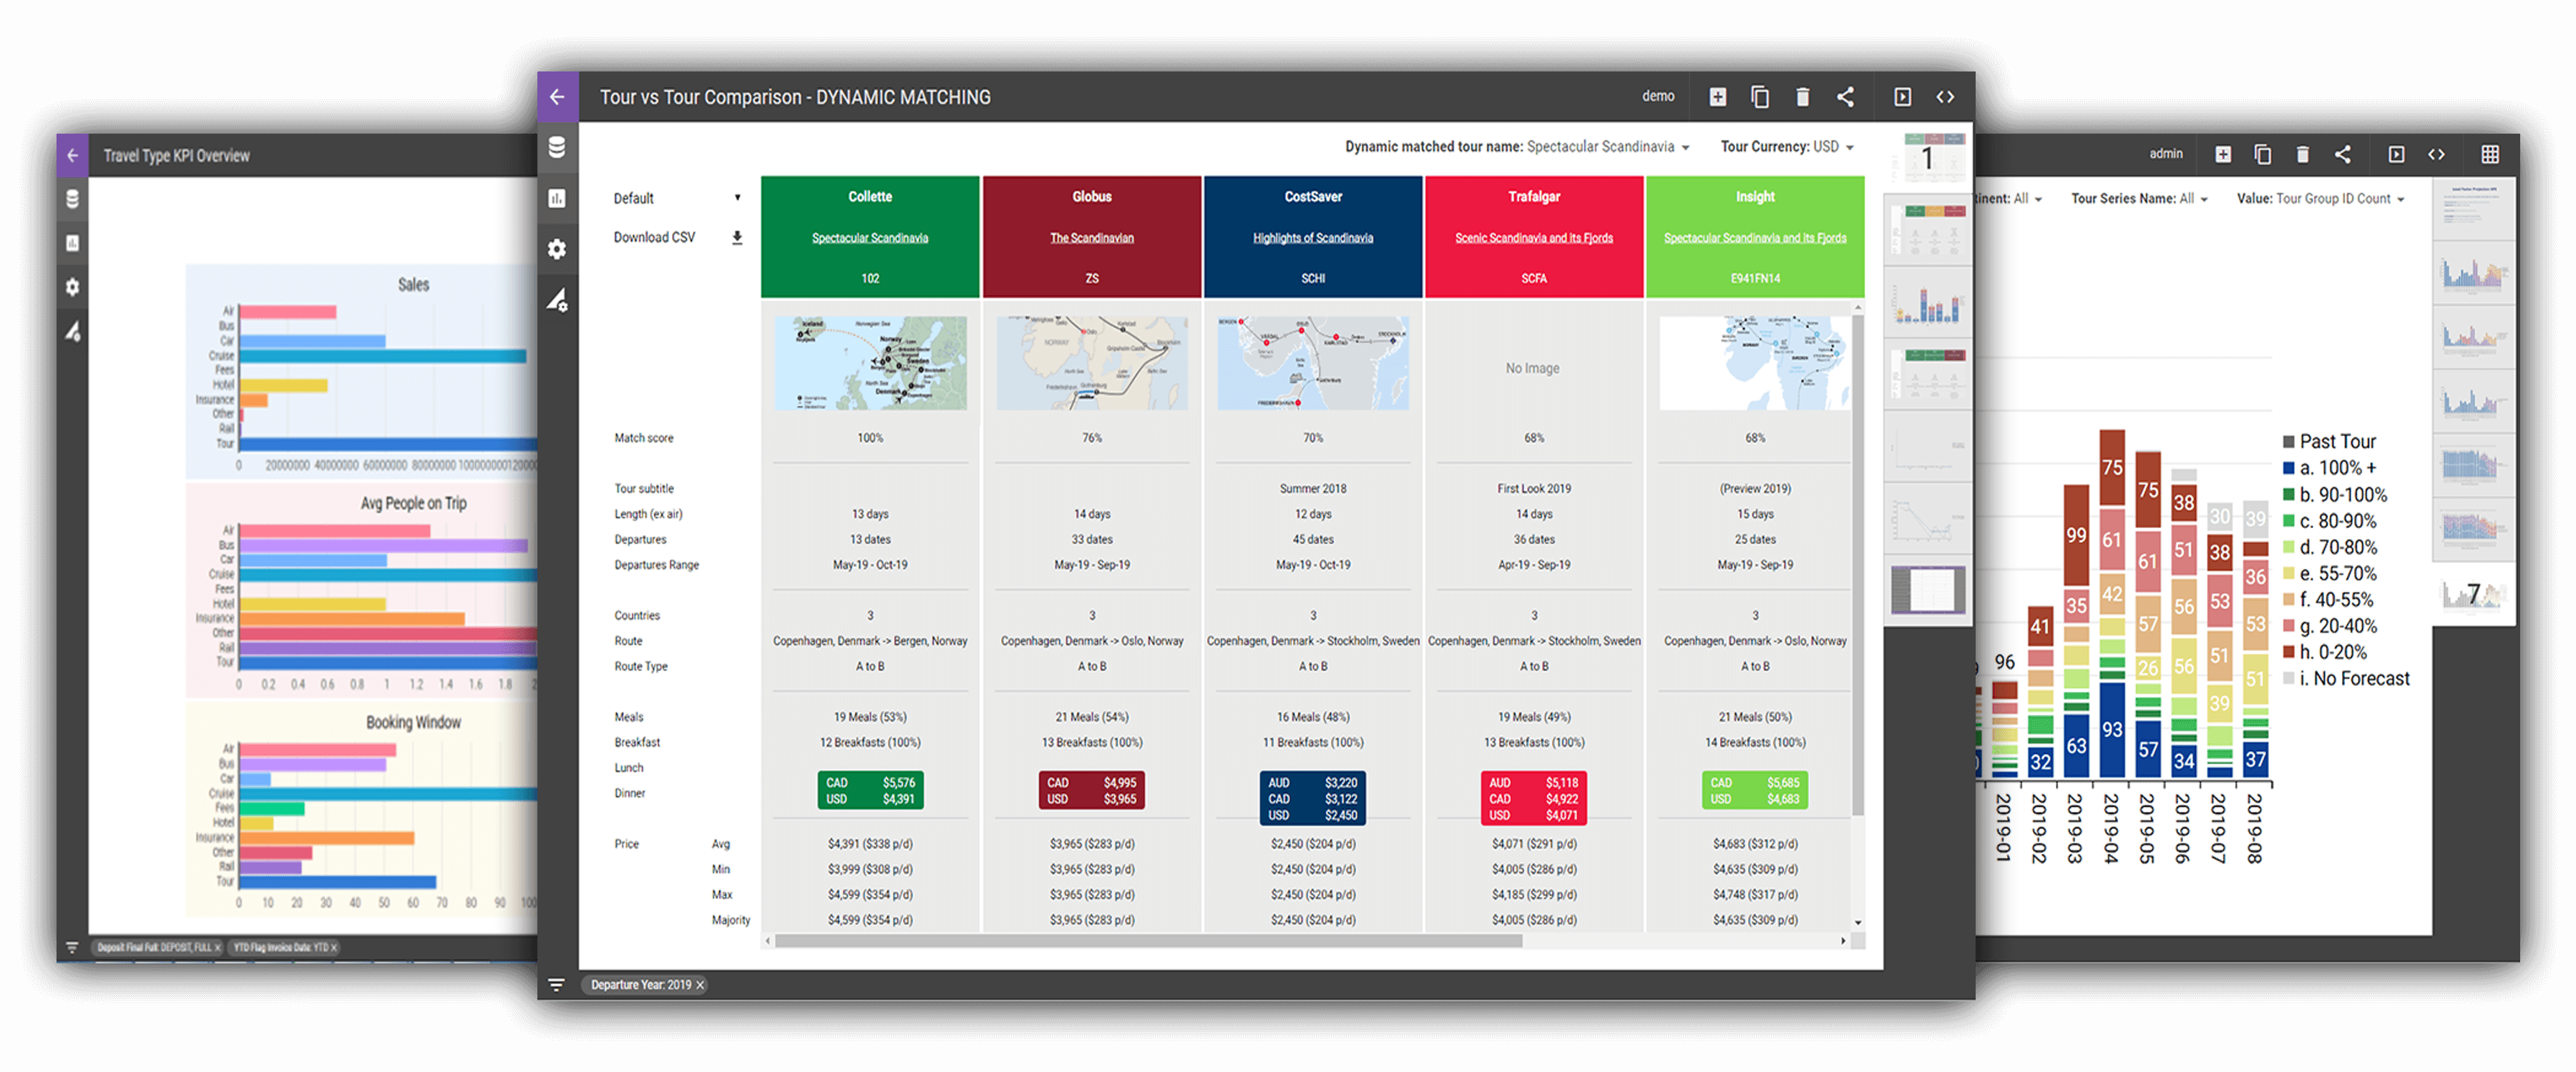Click add page icon in admin window header
The image size is (2576, 1072).
pos(2222,154)
